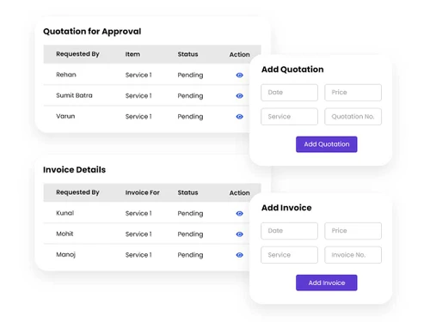The height and width of the screenshot is (322, 430).
Task: Click the Quotation for Approval heading
Action: click(x=92, y=32)
